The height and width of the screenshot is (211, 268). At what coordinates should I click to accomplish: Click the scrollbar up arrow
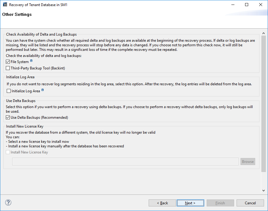click(x=264, y=33)
